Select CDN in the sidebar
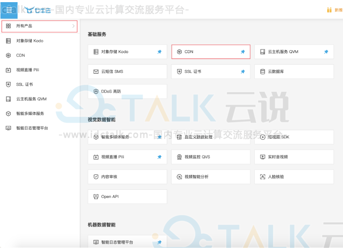Image resolution: width=343 pixels, height=248 pixels. pyautogui.click(x=39, y=56)
